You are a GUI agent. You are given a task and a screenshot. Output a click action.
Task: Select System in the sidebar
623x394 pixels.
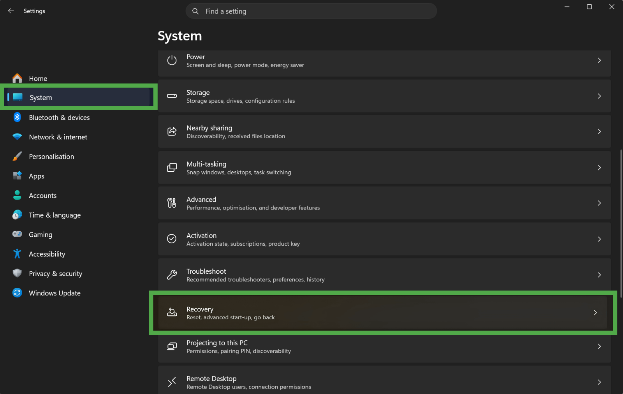tap(78, 97)
